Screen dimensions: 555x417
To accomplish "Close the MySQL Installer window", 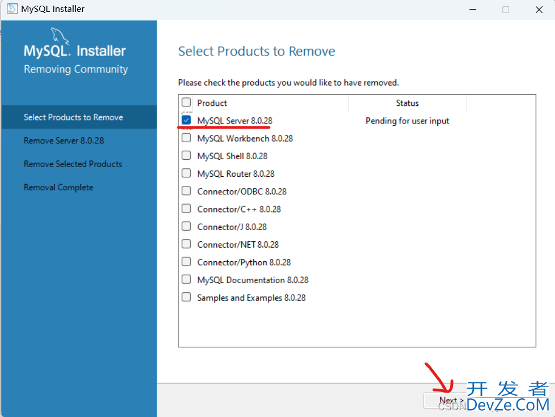I will (x=539, y=9).
